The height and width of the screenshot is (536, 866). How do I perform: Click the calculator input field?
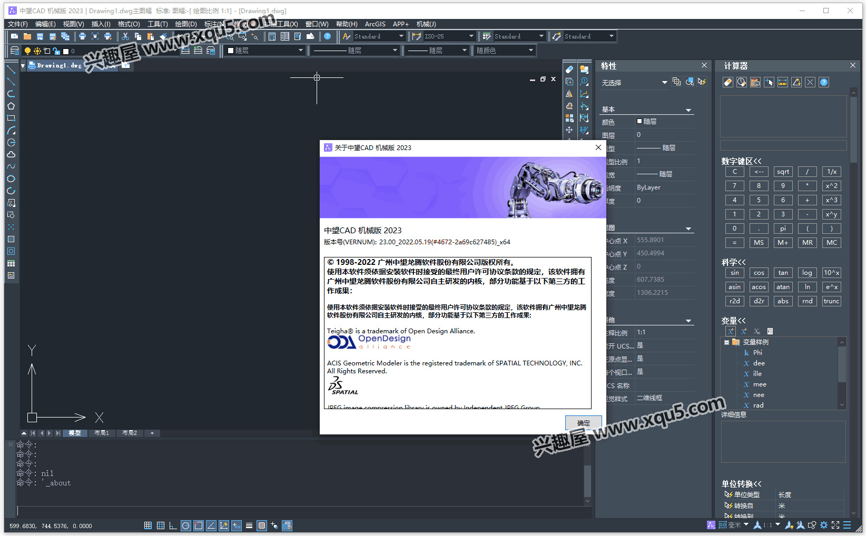783,145
